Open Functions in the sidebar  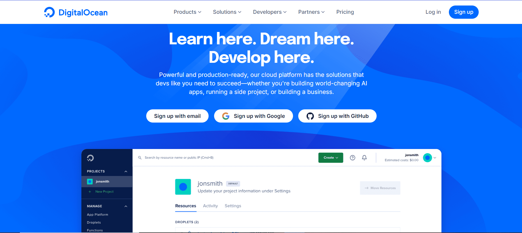95,230
